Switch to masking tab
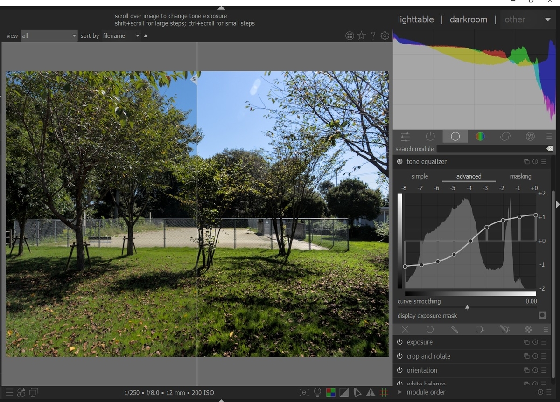This screenshot has width=560, height=402. click(x=520, y=176)
